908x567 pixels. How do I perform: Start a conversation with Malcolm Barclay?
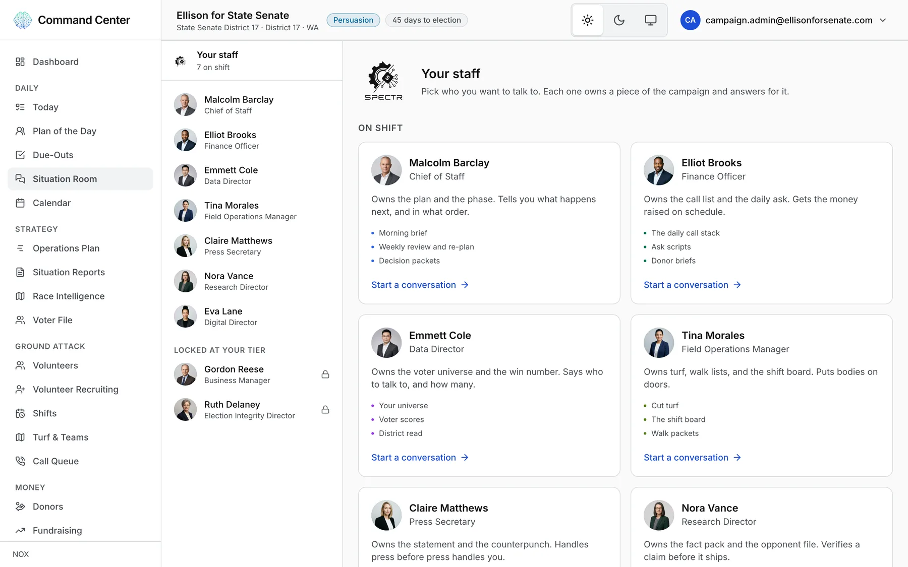pyautogui.click(x=420, y=285)
